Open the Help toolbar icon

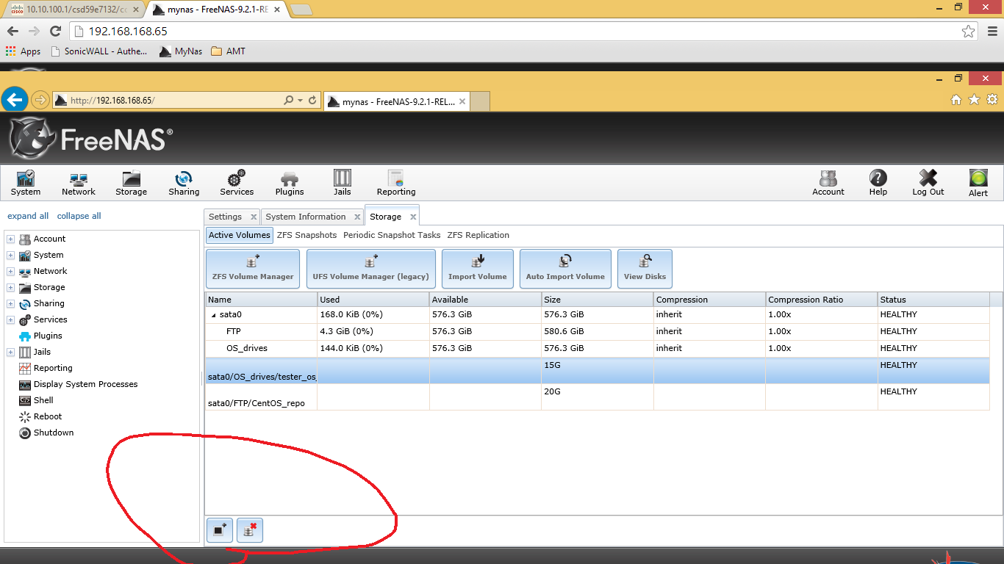[x=878, y=183]
